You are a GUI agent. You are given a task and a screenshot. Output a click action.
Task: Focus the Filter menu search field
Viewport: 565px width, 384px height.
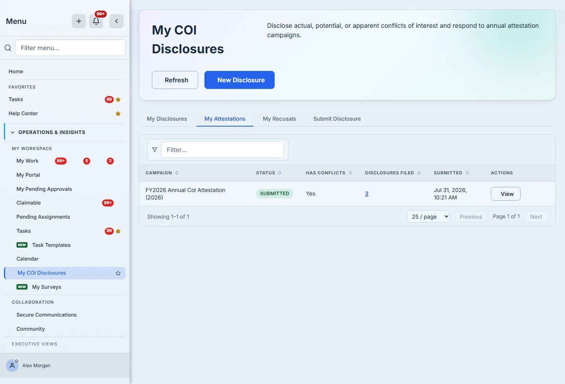[70, 48]
